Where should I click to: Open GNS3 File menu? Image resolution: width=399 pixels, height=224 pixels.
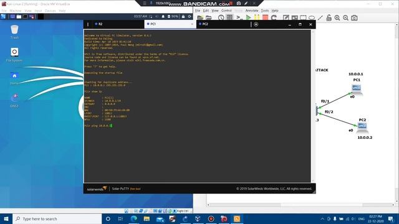198,11
